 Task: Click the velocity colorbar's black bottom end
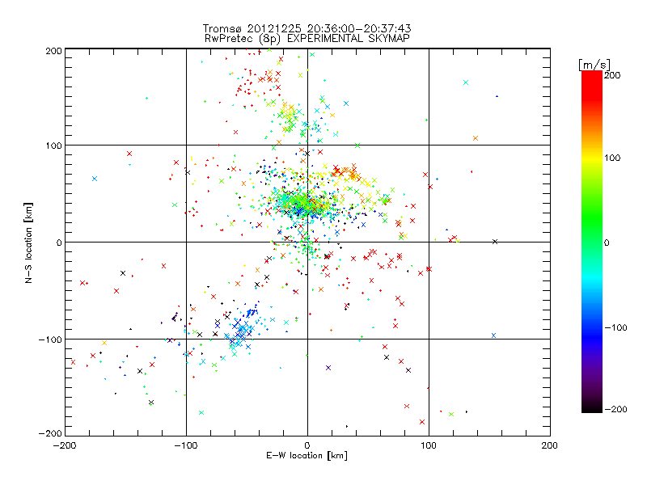[x=592, y=407]
